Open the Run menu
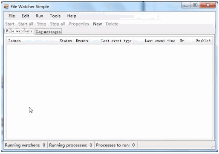The image size is (219, 154). point(39,16)
